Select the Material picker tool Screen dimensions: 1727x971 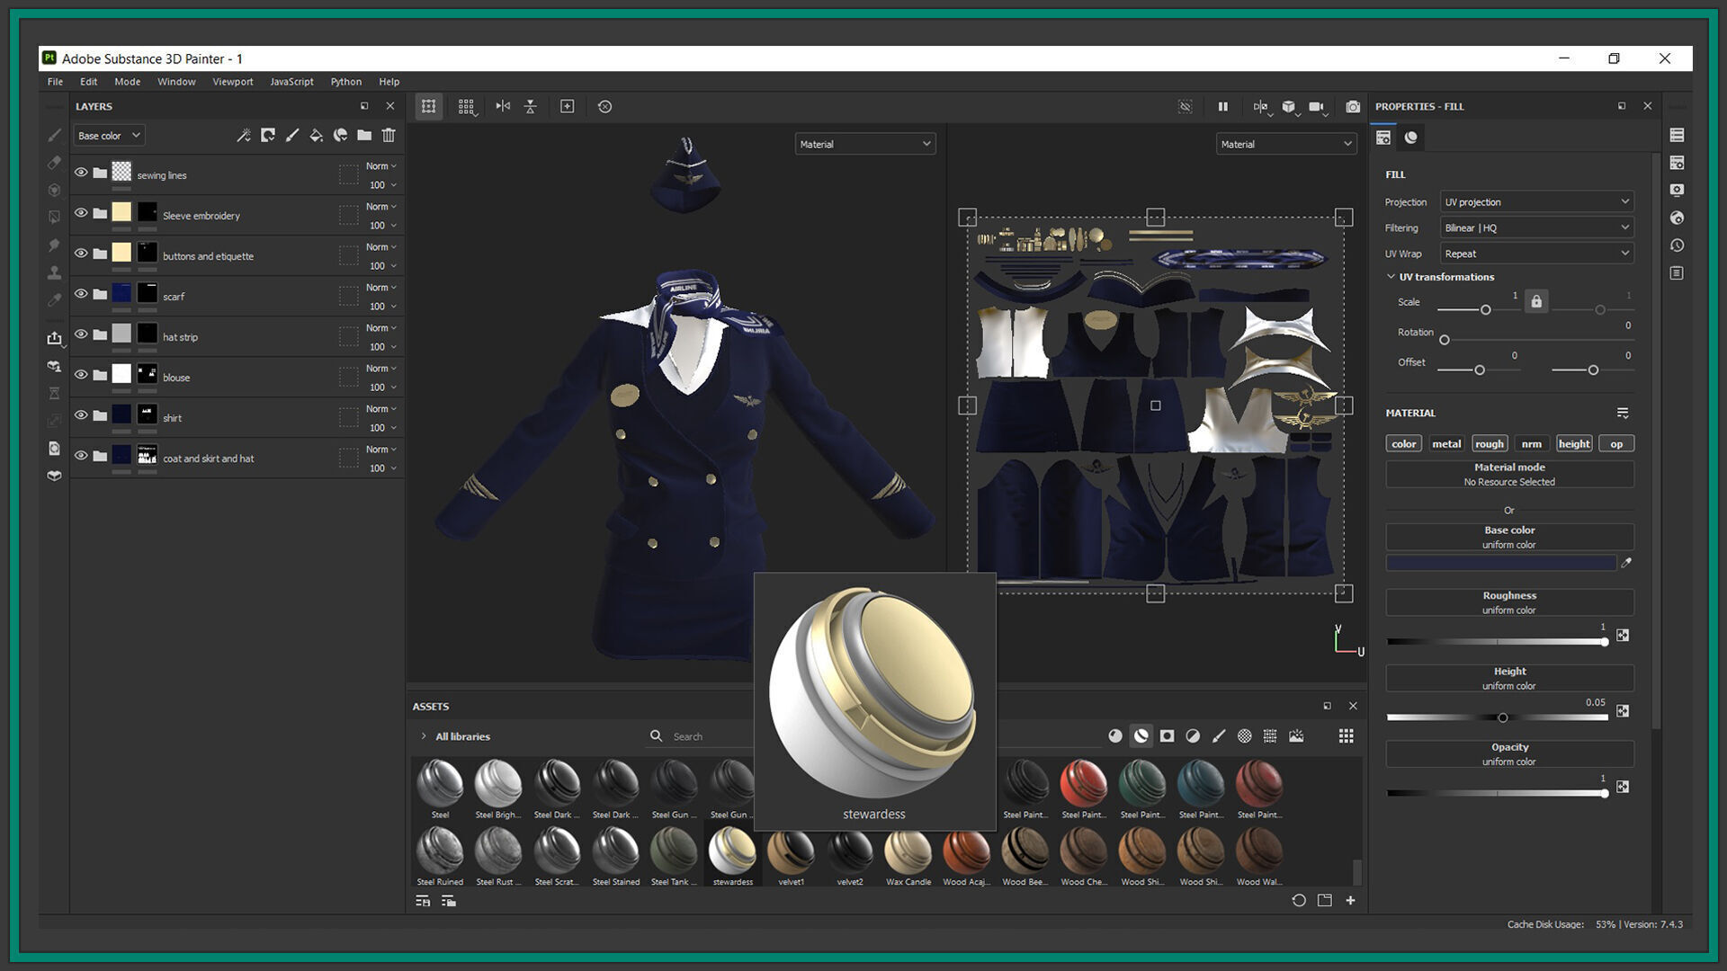[x=54, y=299]
